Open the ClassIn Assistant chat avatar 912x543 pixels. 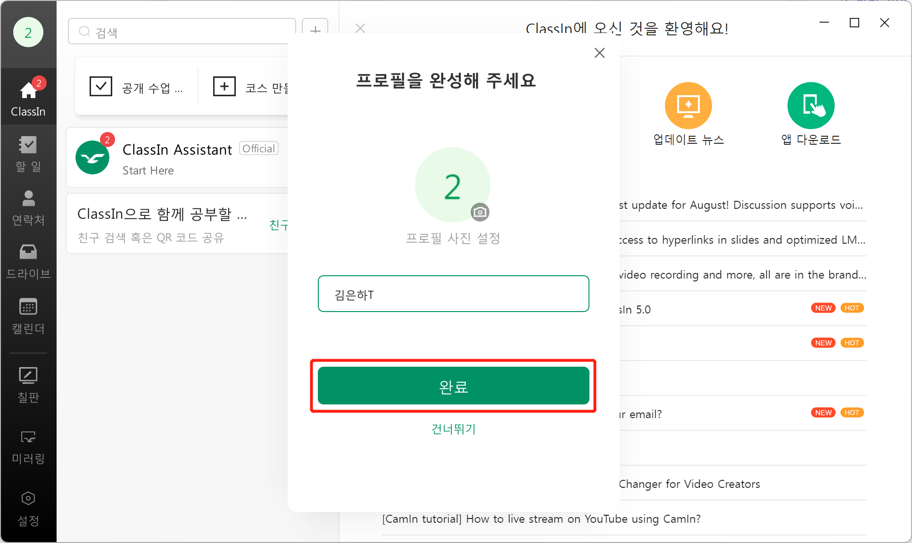pos(92,157)
